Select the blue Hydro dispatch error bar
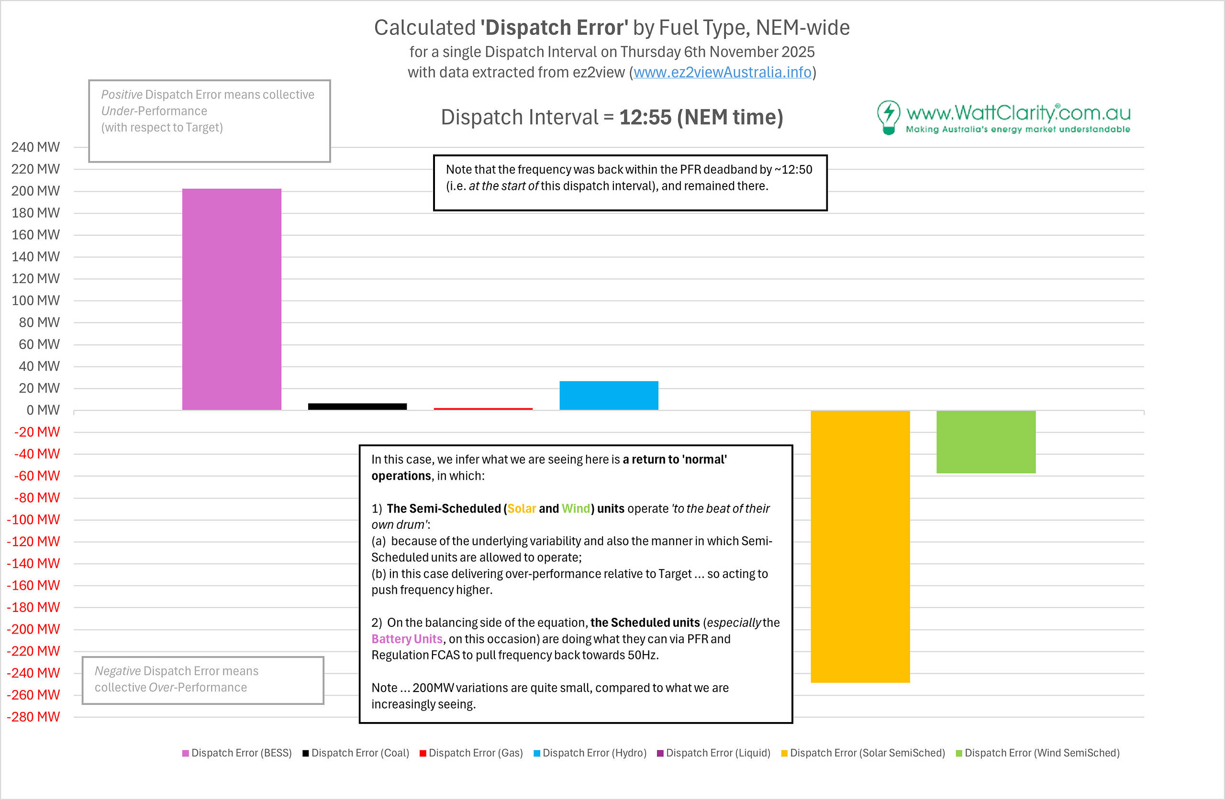Image resolution: width=1225 pixels, height=800 pixels. click(608, 395)
